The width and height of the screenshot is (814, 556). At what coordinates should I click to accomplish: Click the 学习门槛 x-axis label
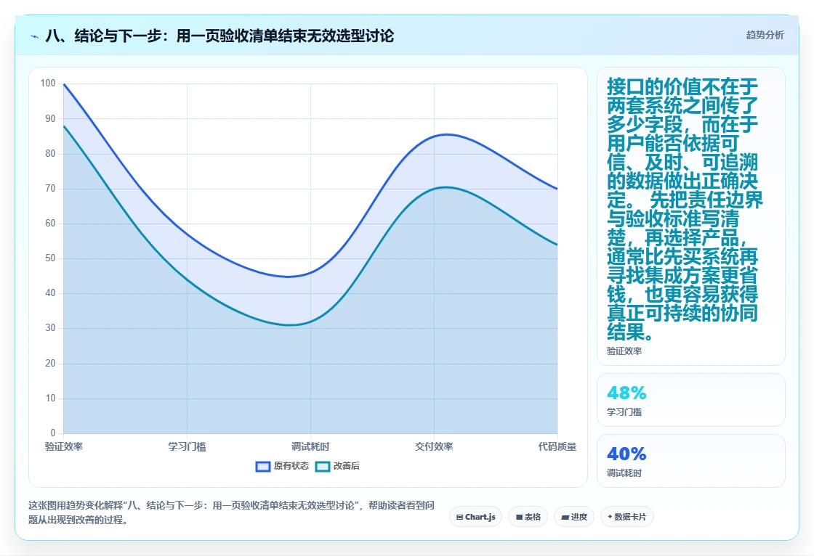187,446
